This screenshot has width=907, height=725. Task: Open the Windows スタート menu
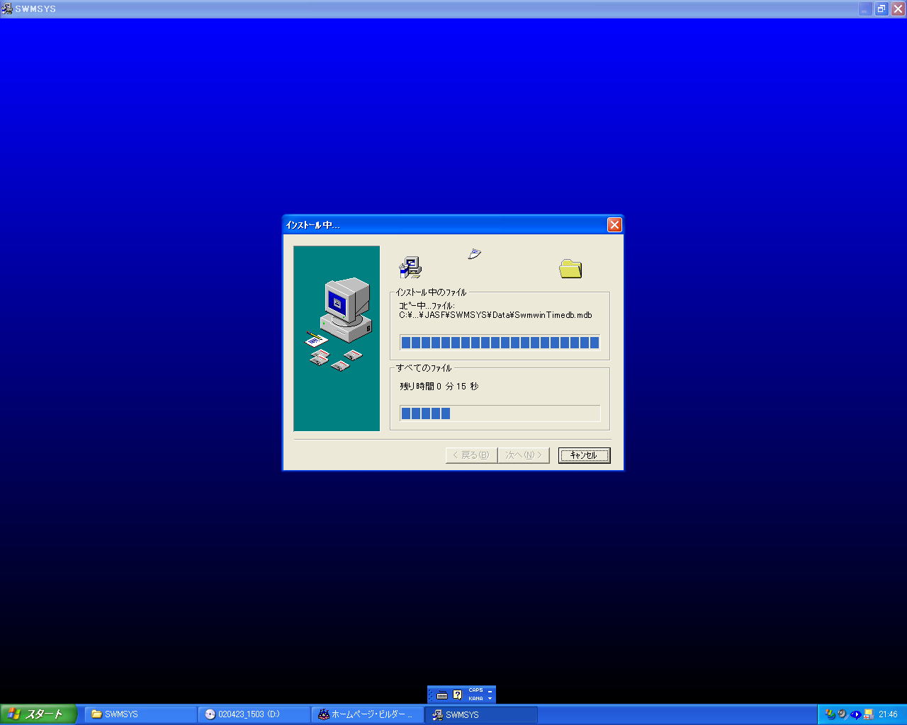[x=38, y=714]
